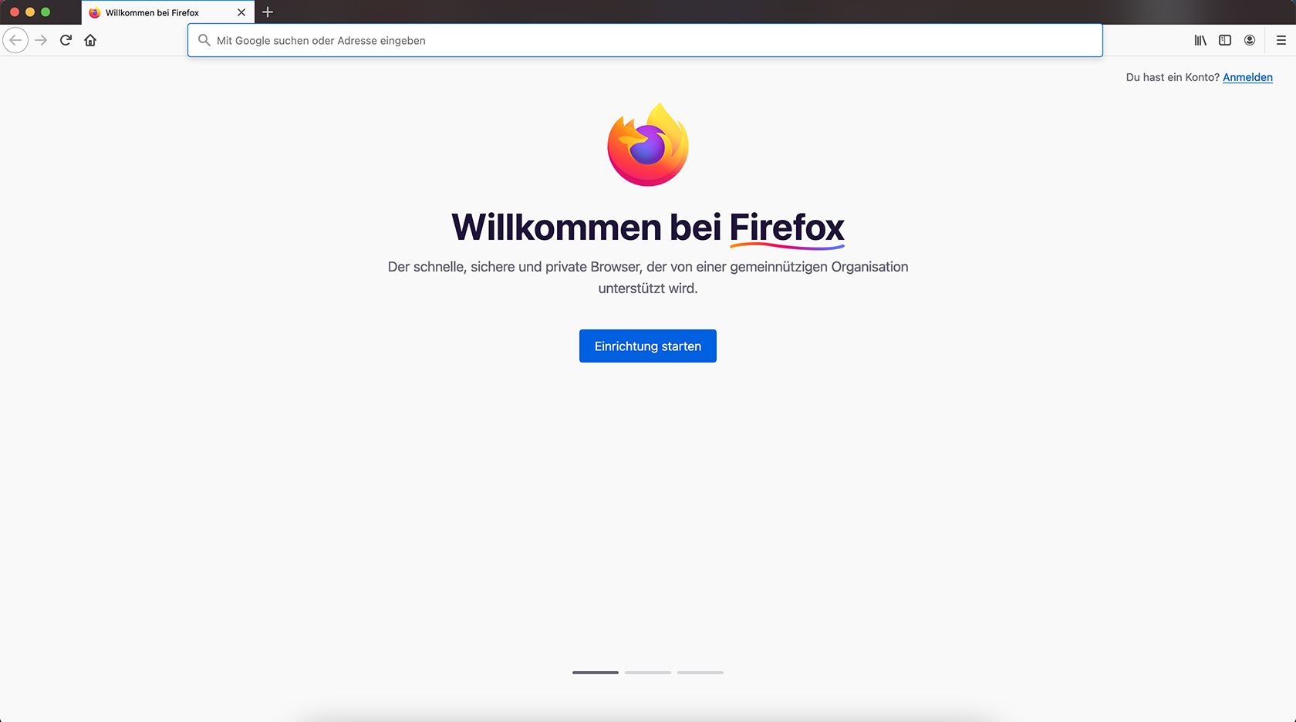Screen dimensions: 1296x722
Task: Follow the Anmelden link
Action: click(1247, 77)
